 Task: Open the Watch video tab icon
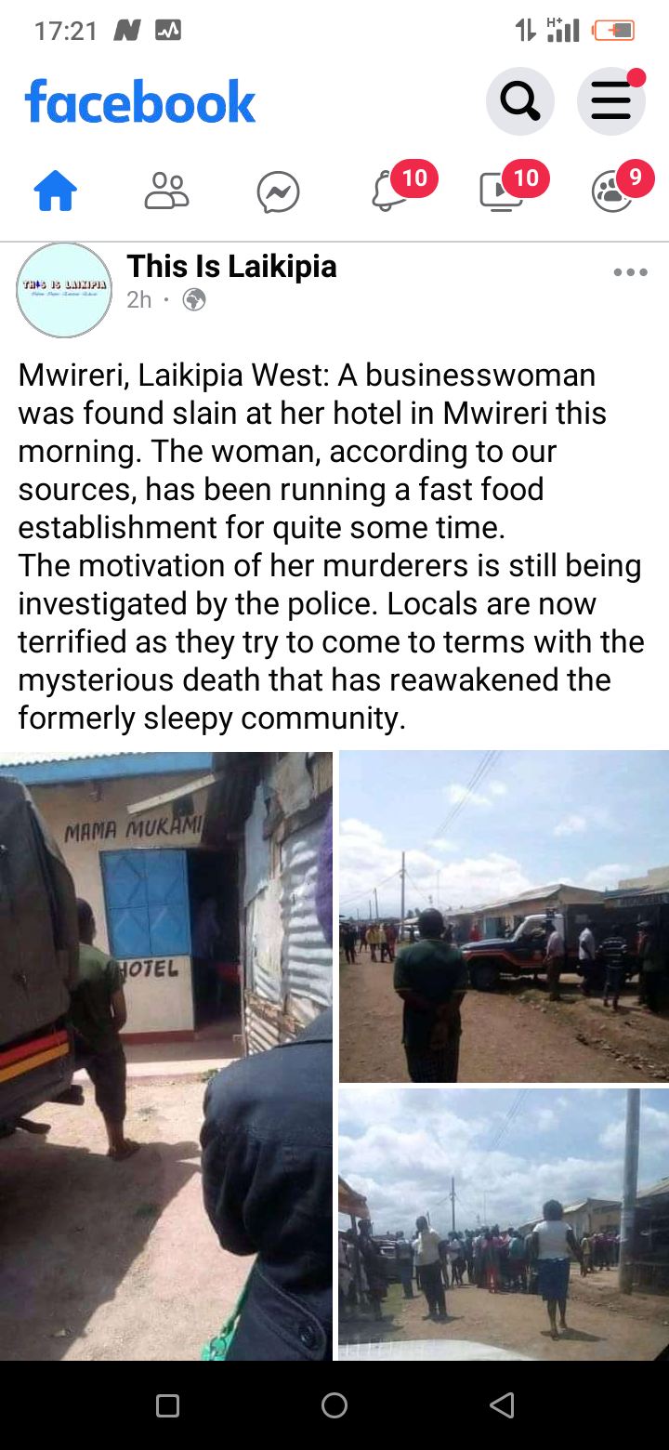pos(502,192)
